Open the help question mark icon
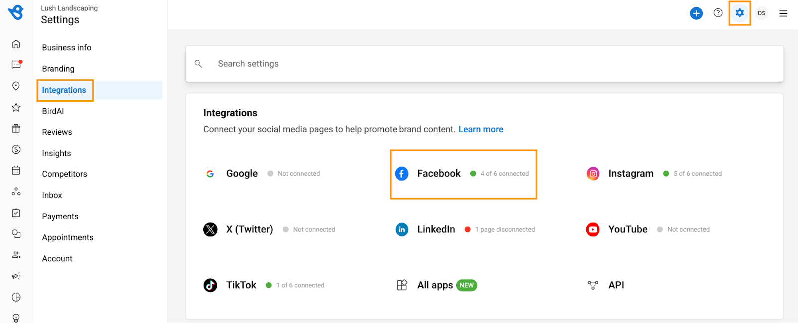The width and height of the screenshot is (798, 323). click(718, 13)
